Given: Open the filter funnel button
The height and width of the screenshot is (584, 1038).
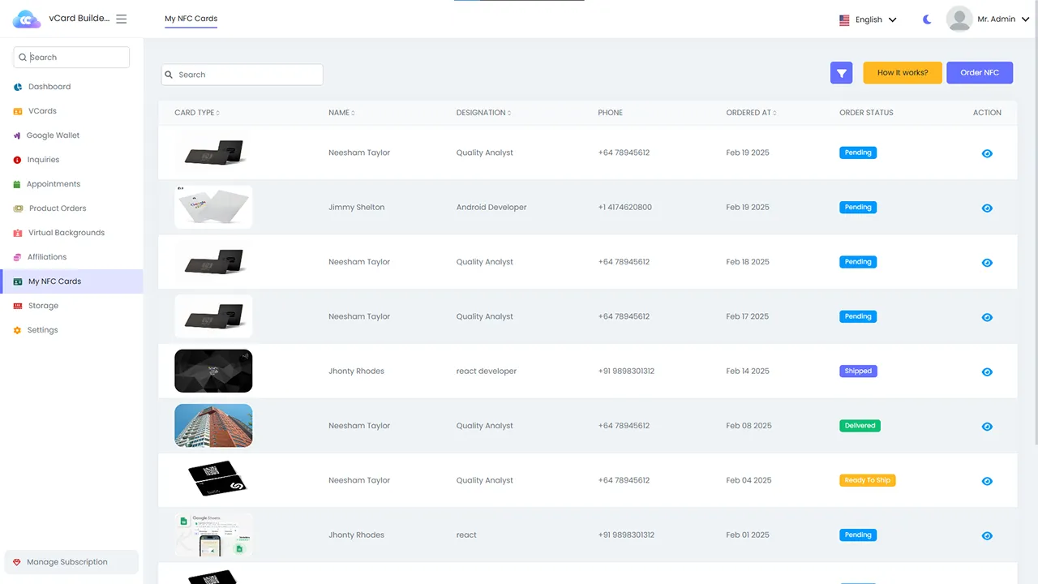Looking at the screenshot, I should (x=842, y=73).
